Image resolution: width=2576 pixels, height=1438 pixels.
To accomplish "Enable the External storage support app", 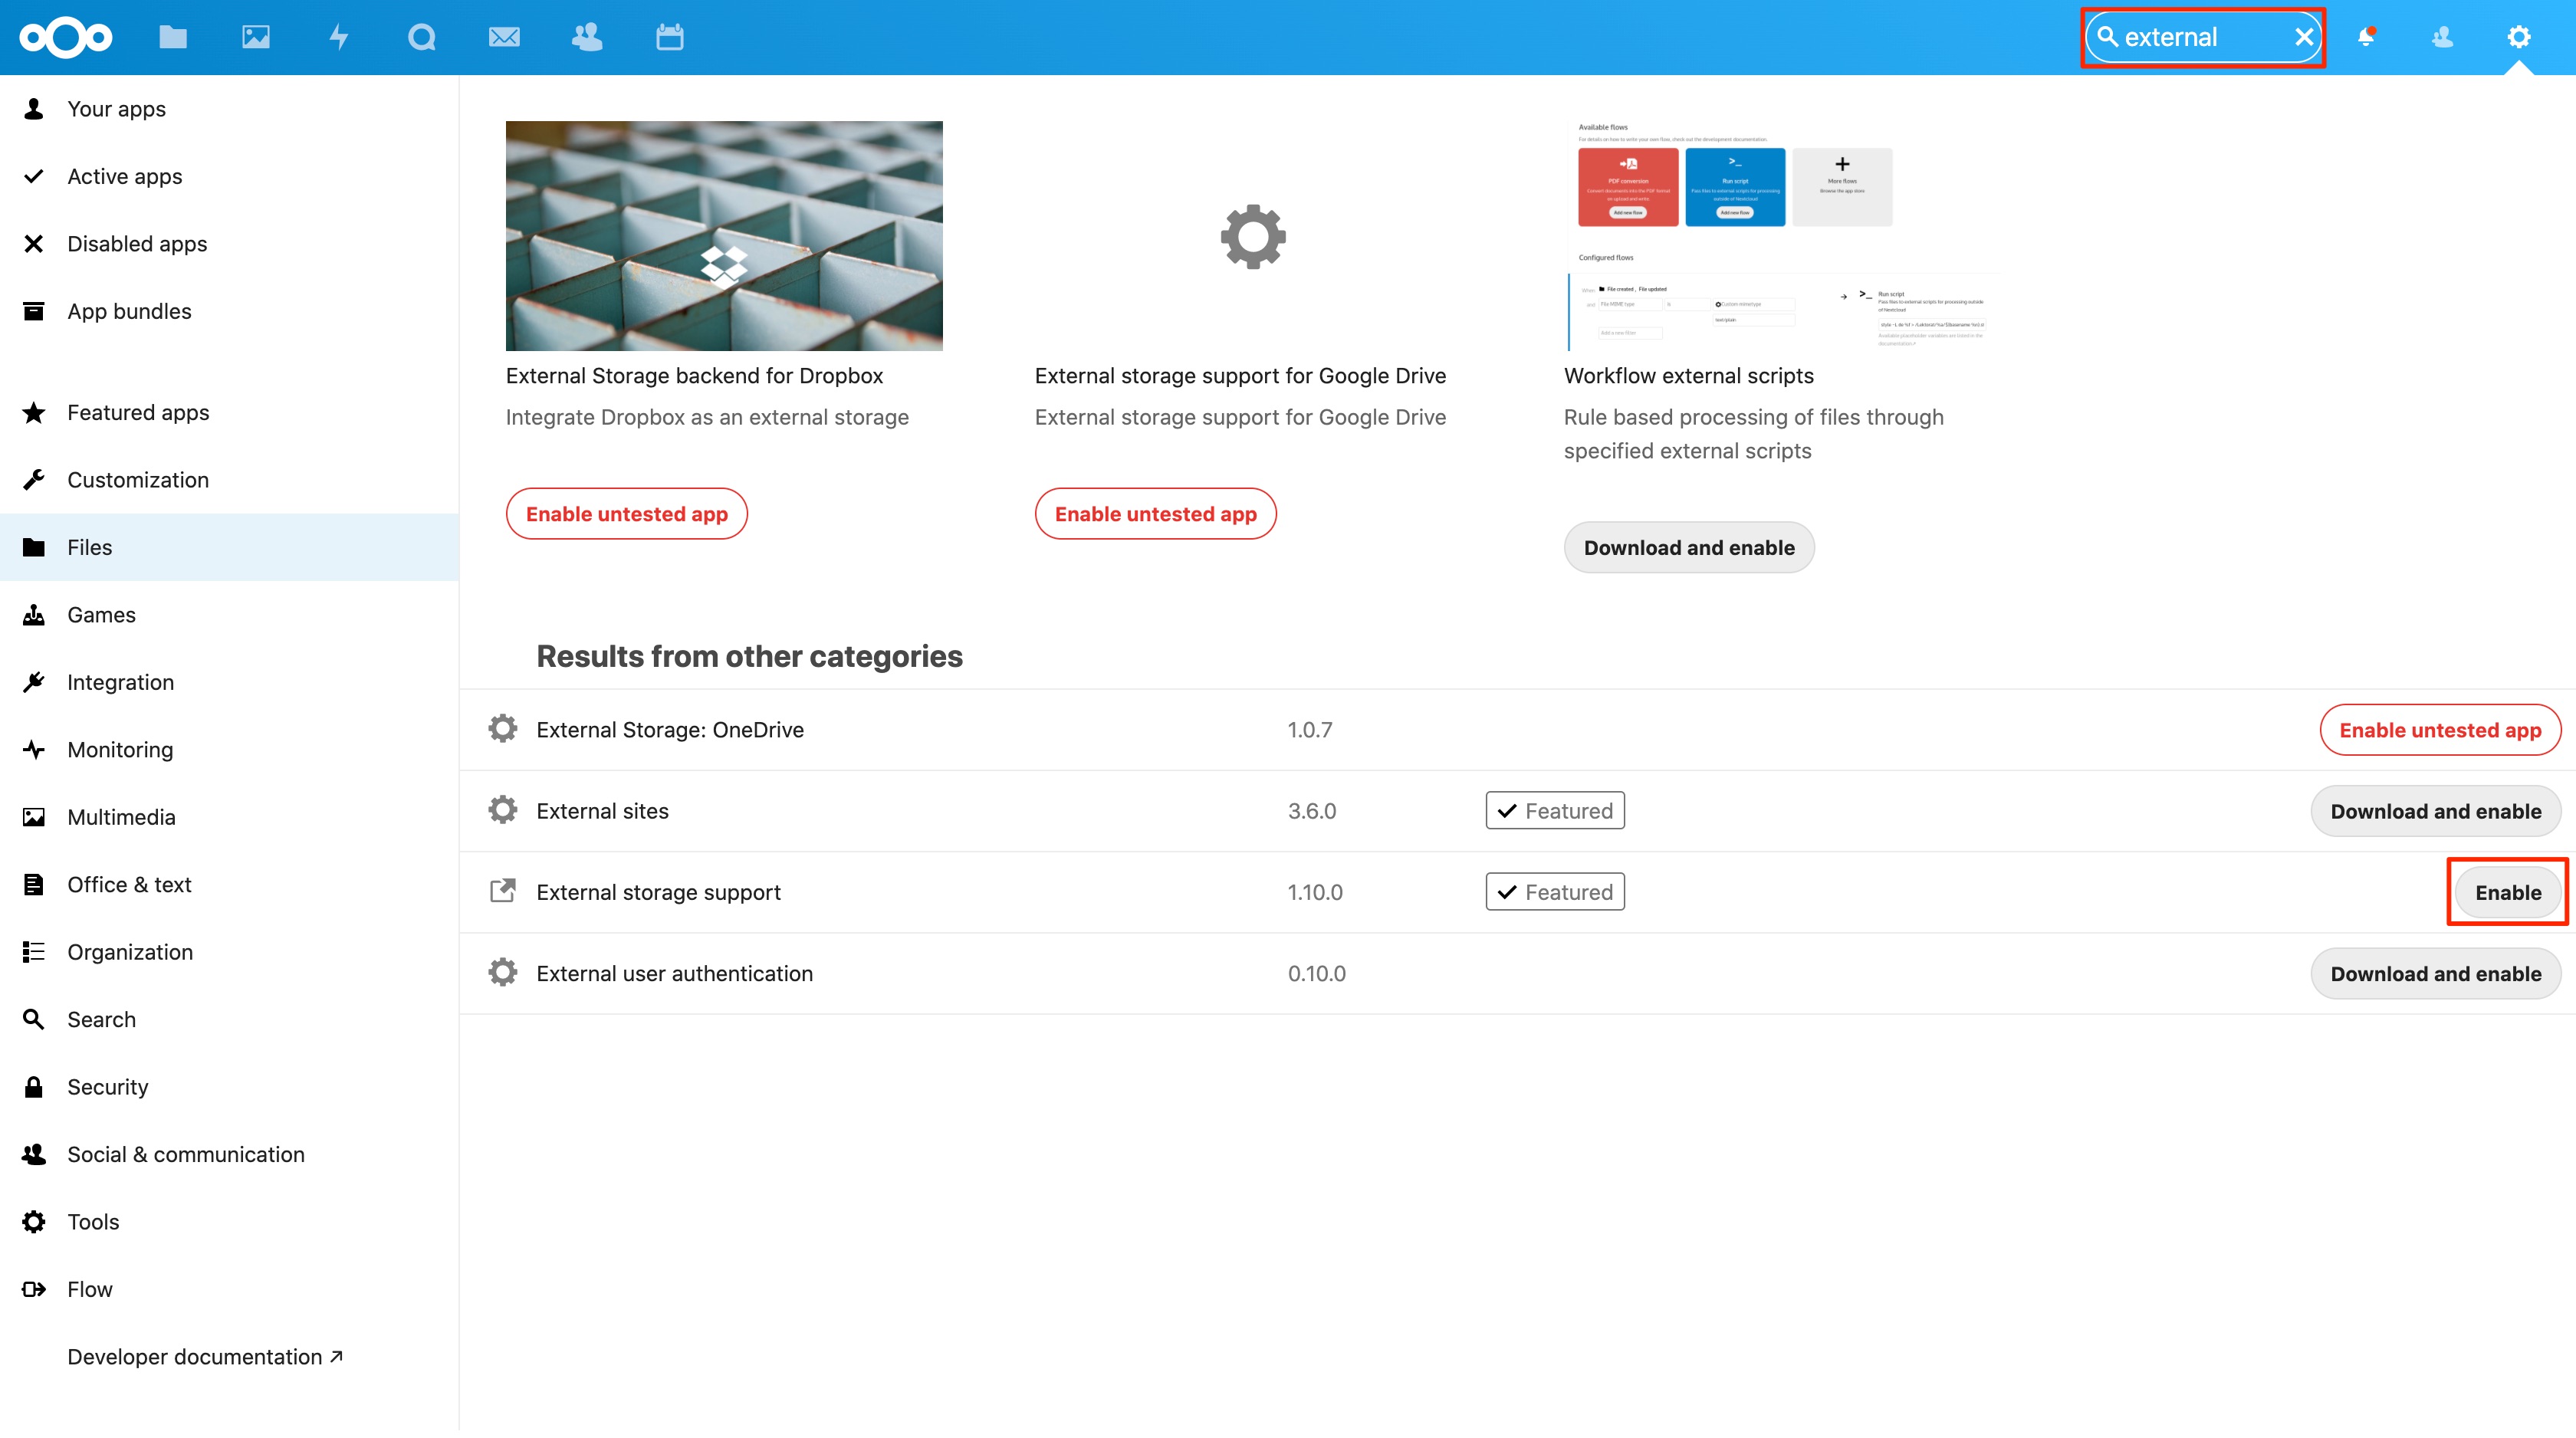I will point(2507,892).
